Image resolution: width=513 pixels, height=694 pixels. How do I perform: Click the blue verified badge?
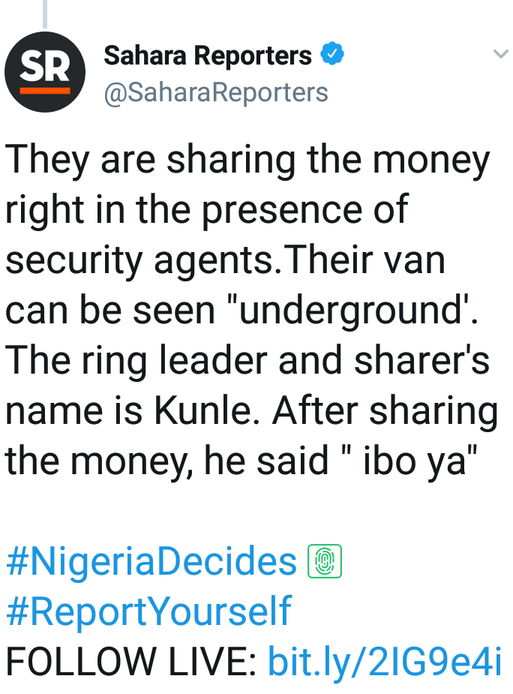click(333, 55)
